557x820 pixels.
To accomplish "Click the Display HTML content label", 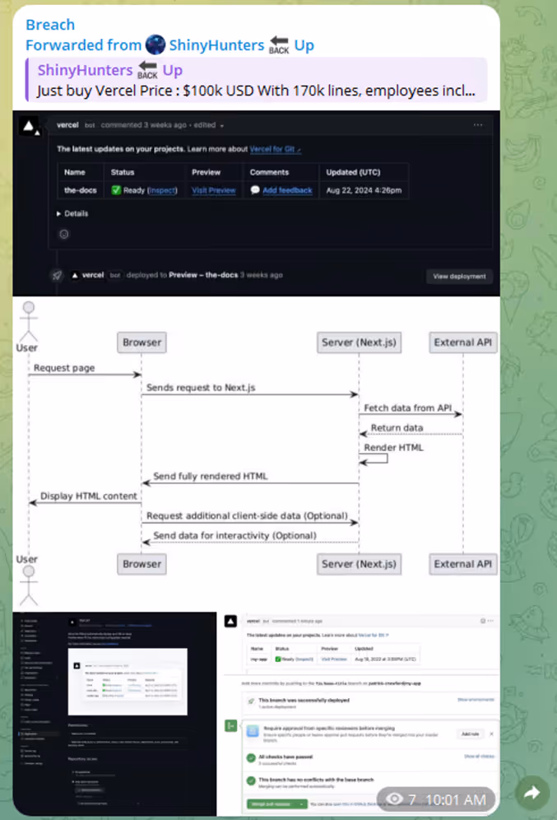I will (x=88, y=496).
